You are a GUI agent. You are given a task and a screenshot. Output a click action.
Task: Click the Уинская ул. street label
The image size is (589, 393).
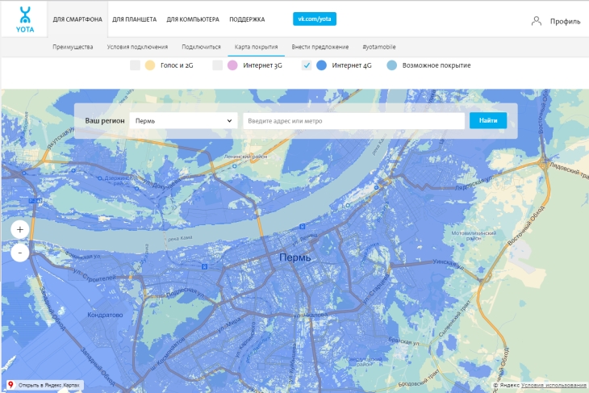pos(449,265)
